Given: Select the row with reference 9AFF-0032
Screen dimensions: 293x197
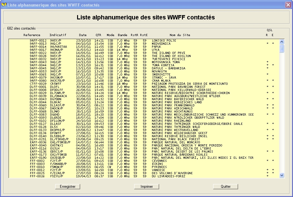Looking at the screenshot, I should pos(144,59).
